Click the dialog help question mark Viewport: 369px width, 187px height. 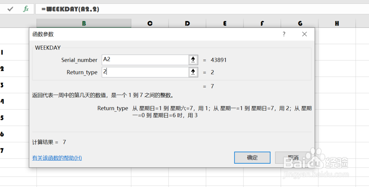click(284, 34)
